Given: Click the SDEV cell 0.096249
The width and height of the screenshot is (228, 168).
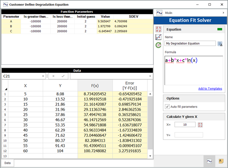Looking at the screenshot, I should point(133,26).
